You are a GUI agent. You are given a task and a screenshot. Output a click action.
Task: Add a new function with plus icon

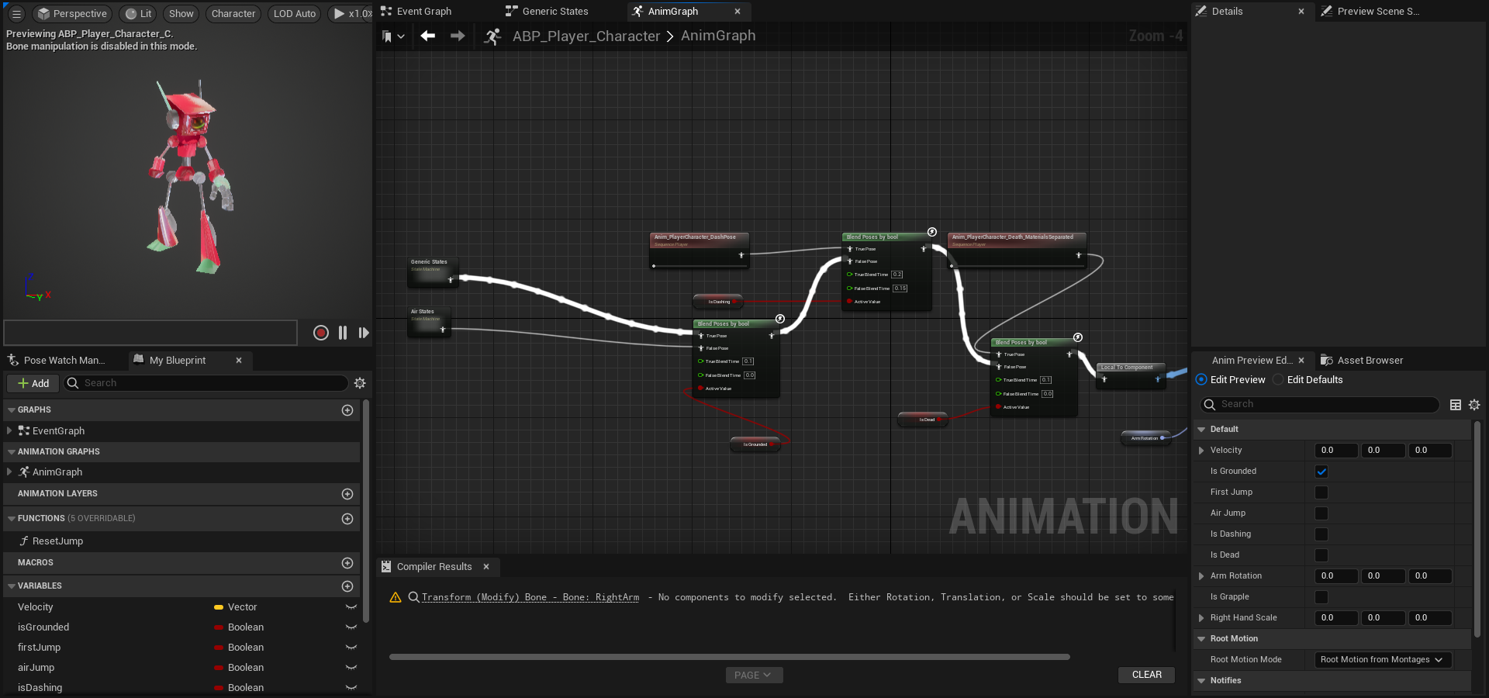[x=347, y=519]
